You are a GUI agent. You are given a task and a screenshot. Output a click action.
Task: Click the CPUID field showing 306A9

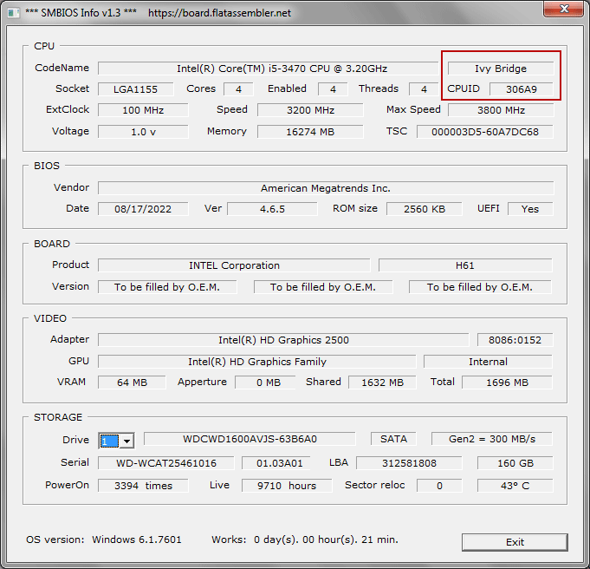520,89
